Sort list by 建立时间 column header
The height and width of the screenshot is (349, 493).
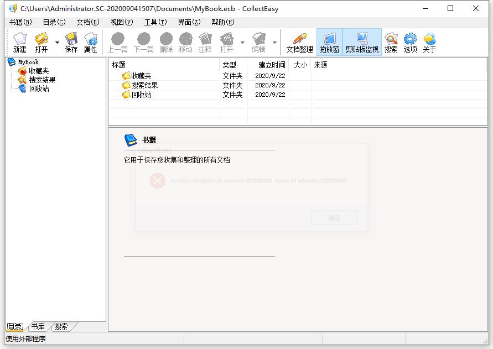click(x=272, y=65)
